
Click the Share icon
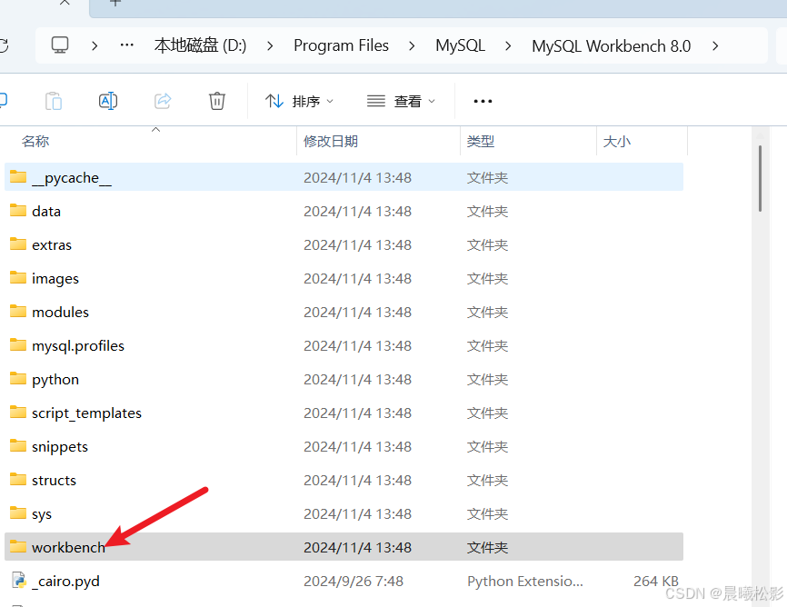coord(163,101)
